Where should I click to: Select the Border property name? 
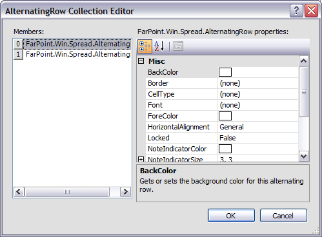point(158,83)
